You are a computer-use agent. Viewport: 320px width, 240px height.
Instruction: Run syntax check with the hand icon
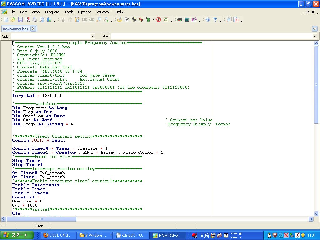120,20
